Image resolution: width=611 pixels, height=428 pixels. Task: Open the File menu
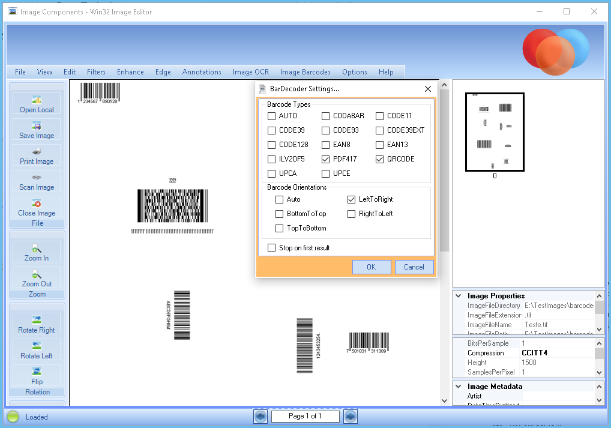[x=20, y=72]
